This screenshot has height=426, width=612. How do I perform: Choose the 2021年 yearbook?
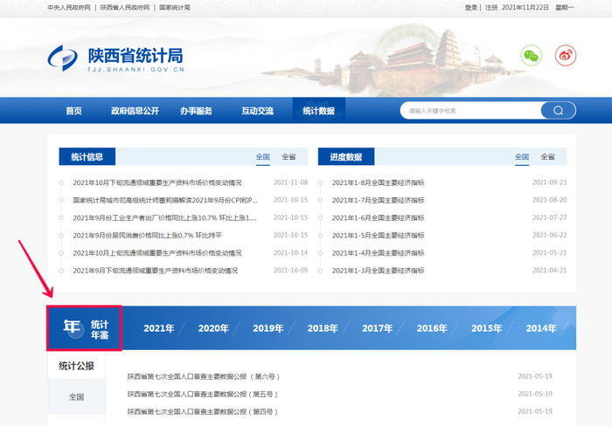[x=159, y=328]
